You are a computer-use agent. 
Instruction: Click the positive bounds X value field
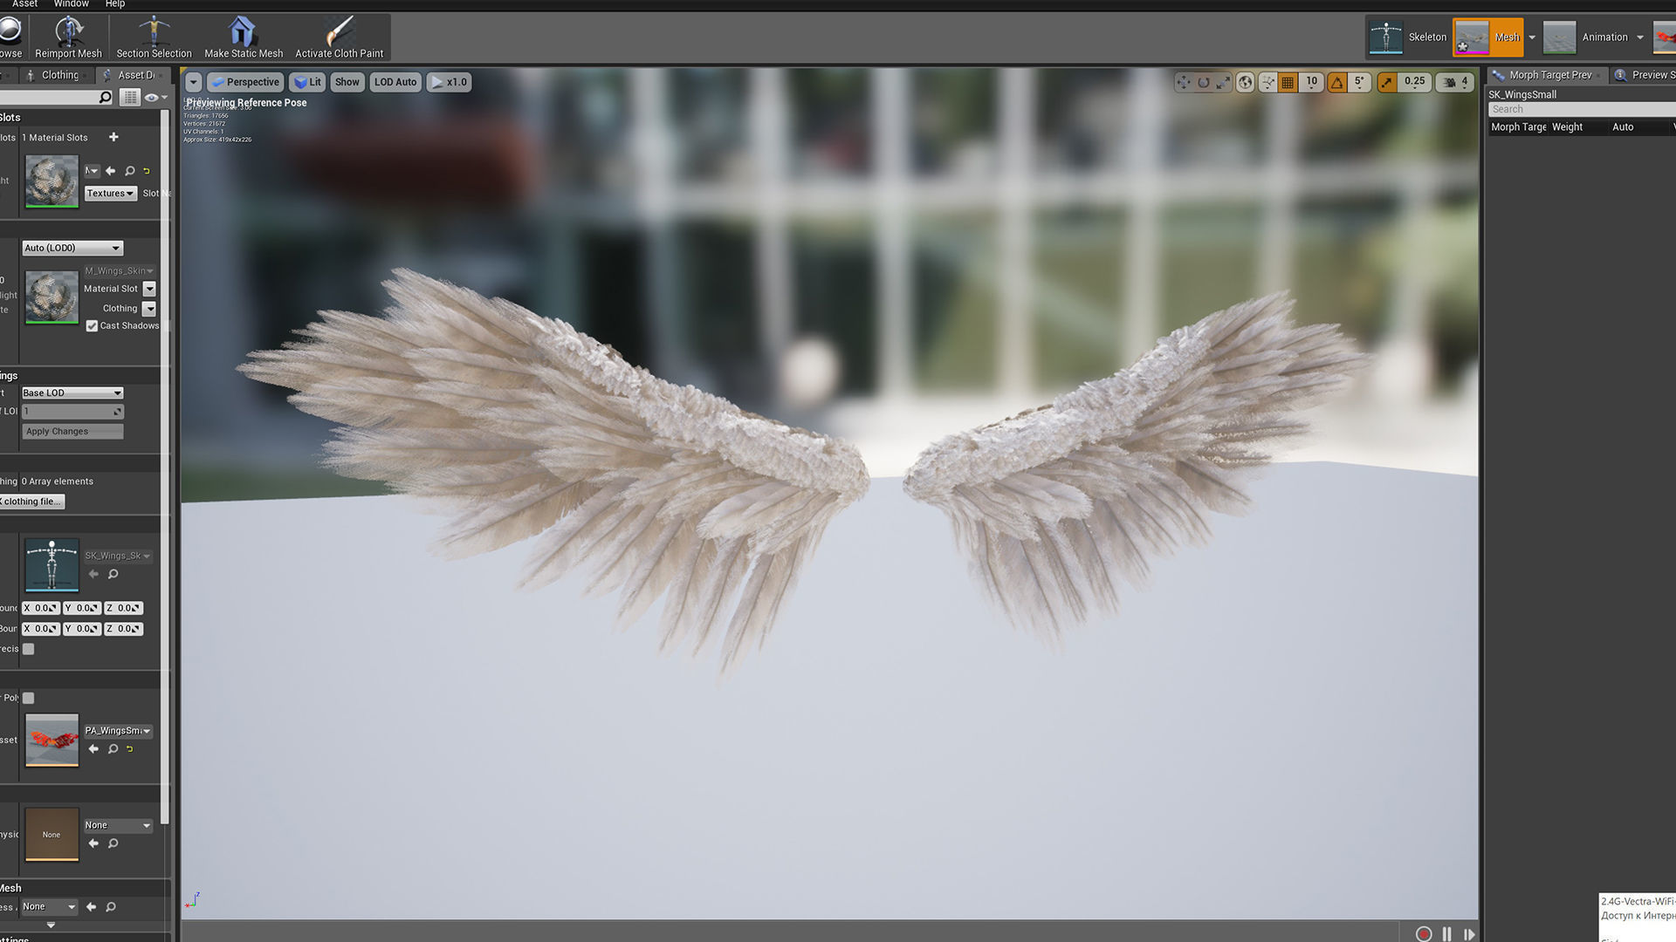(x=40, y=608)
